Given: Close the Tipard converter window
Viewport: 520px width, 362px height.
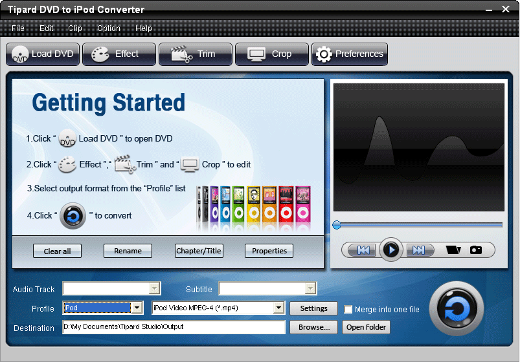Looking at the screenshot, I should (x=506, y=9).
